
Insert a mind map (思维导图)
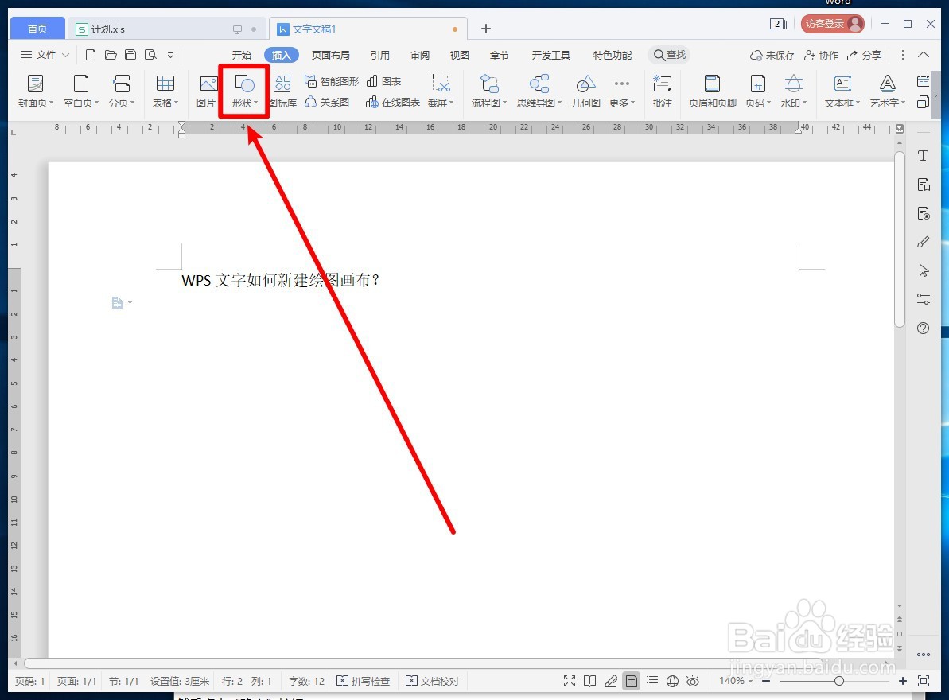click(539, 91)
